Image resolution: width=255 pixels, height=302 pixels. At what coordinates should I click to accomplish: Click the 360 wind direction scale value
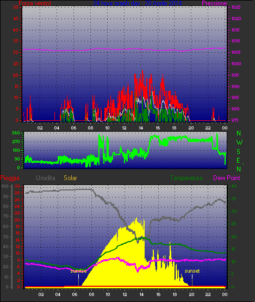tap(16, 133)
